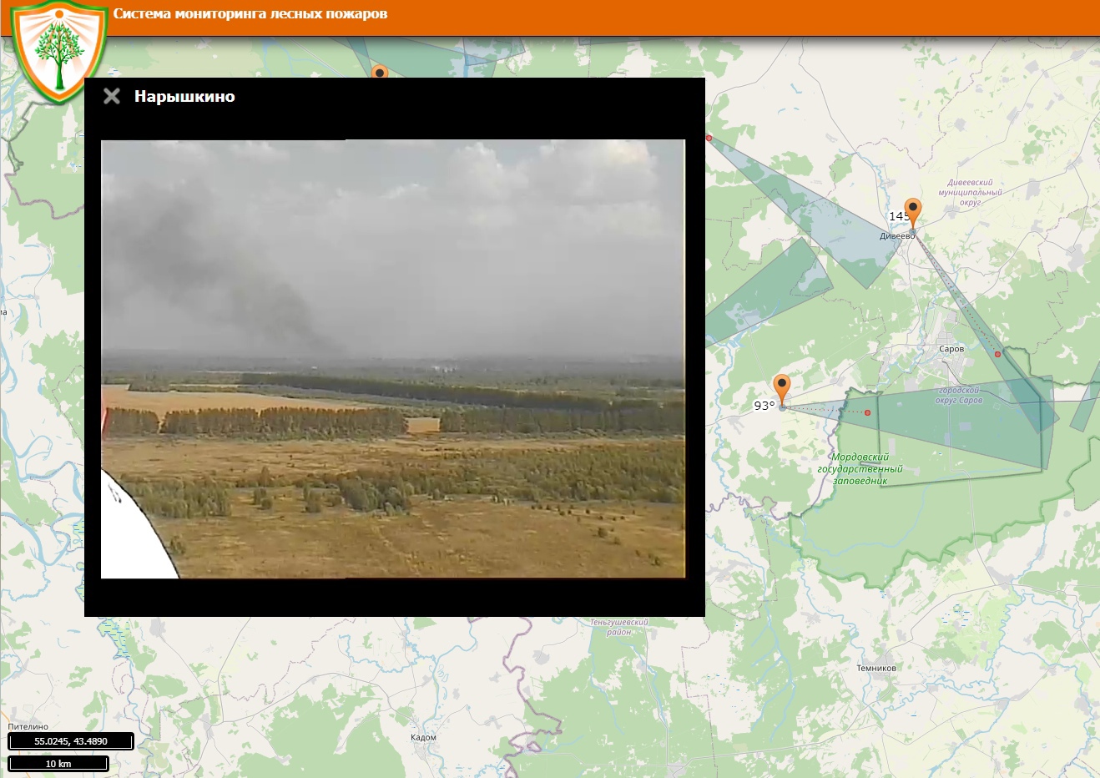Click the Кадом town label

tap(423, 737)
